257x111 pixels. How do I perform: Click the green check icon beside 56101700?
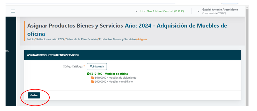click(88, 74)
